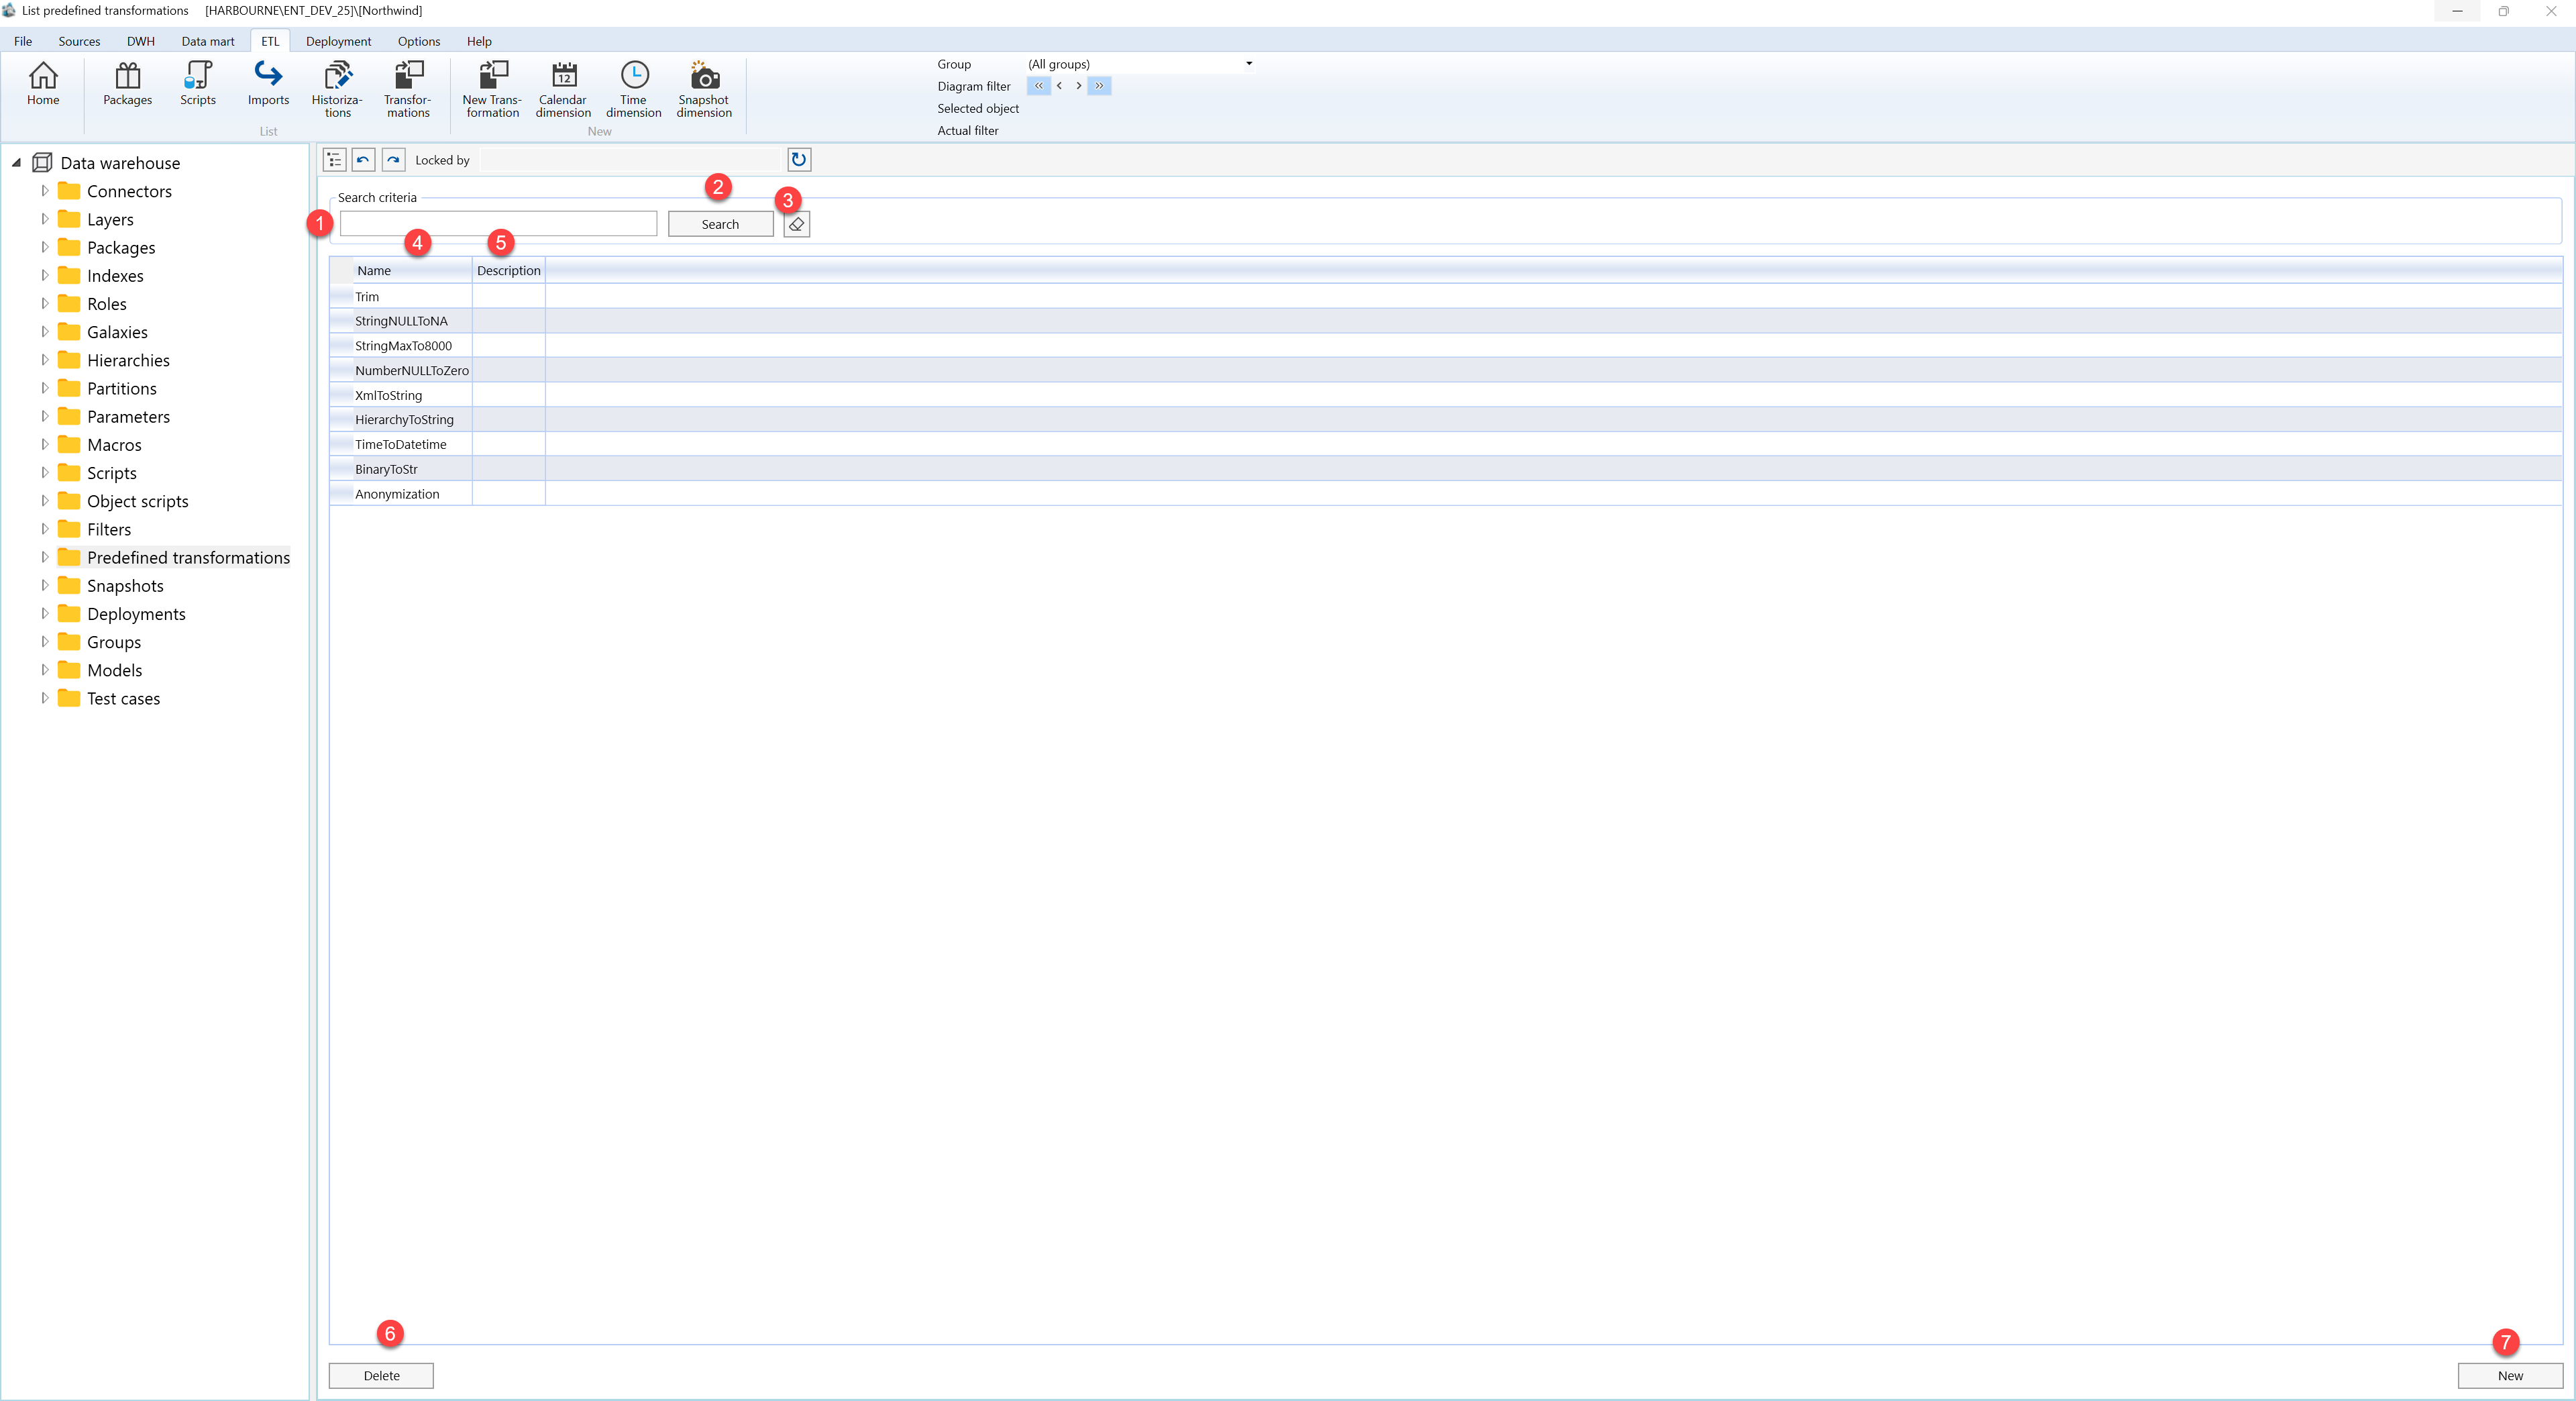
Task: Click the tree view toggle icon
Action: pyautogui.click(x=334, y=160)
